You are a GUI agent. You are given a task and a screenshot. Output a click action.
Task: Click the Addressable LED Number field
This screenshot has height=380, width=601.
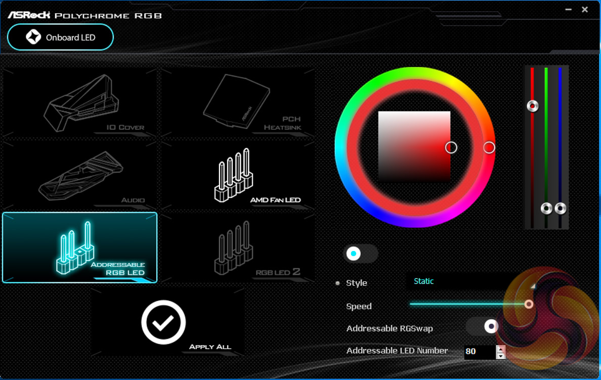(x=480, y=352)
